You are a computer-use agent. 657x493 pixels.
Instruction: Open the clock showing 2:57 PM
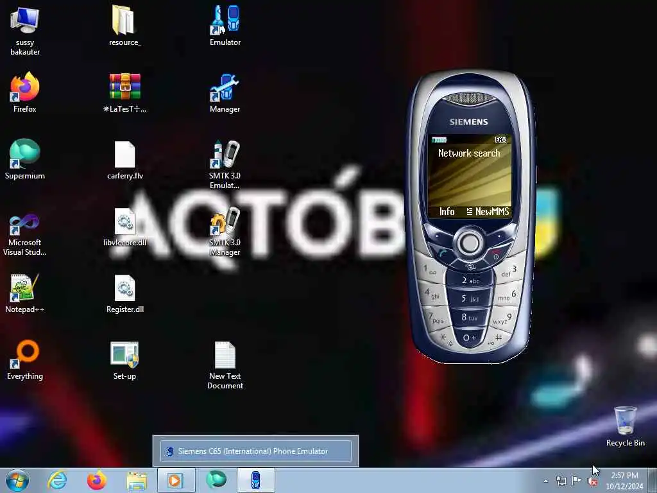[x=624, y=481]
